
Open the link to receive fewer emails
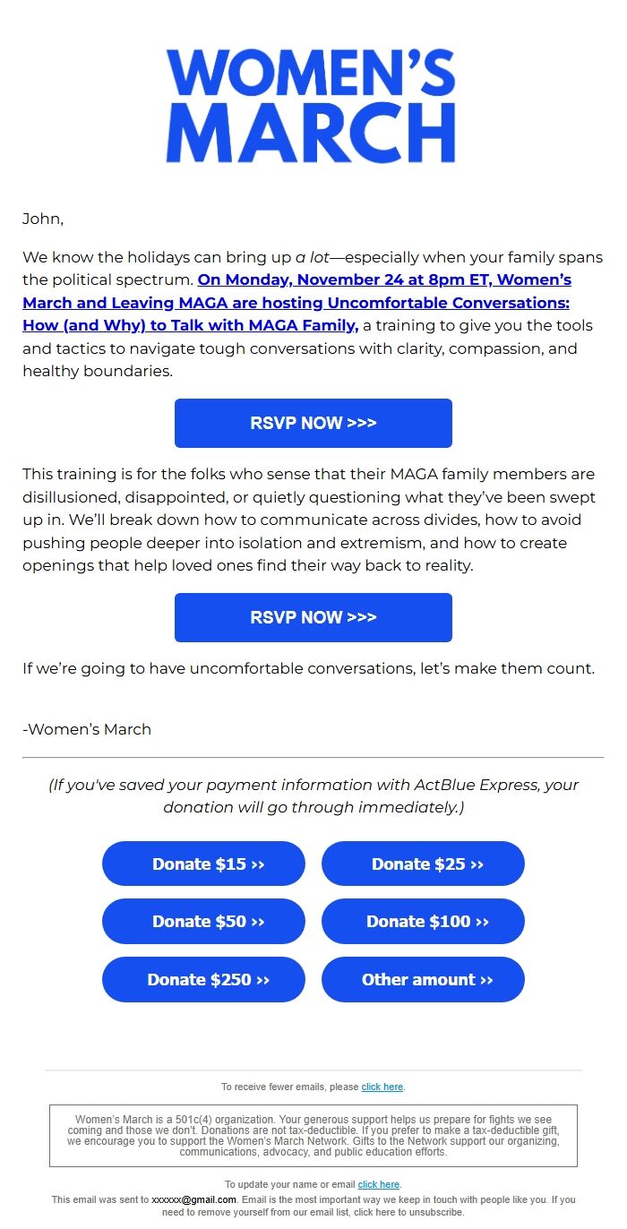click(x=382, y=1087)
